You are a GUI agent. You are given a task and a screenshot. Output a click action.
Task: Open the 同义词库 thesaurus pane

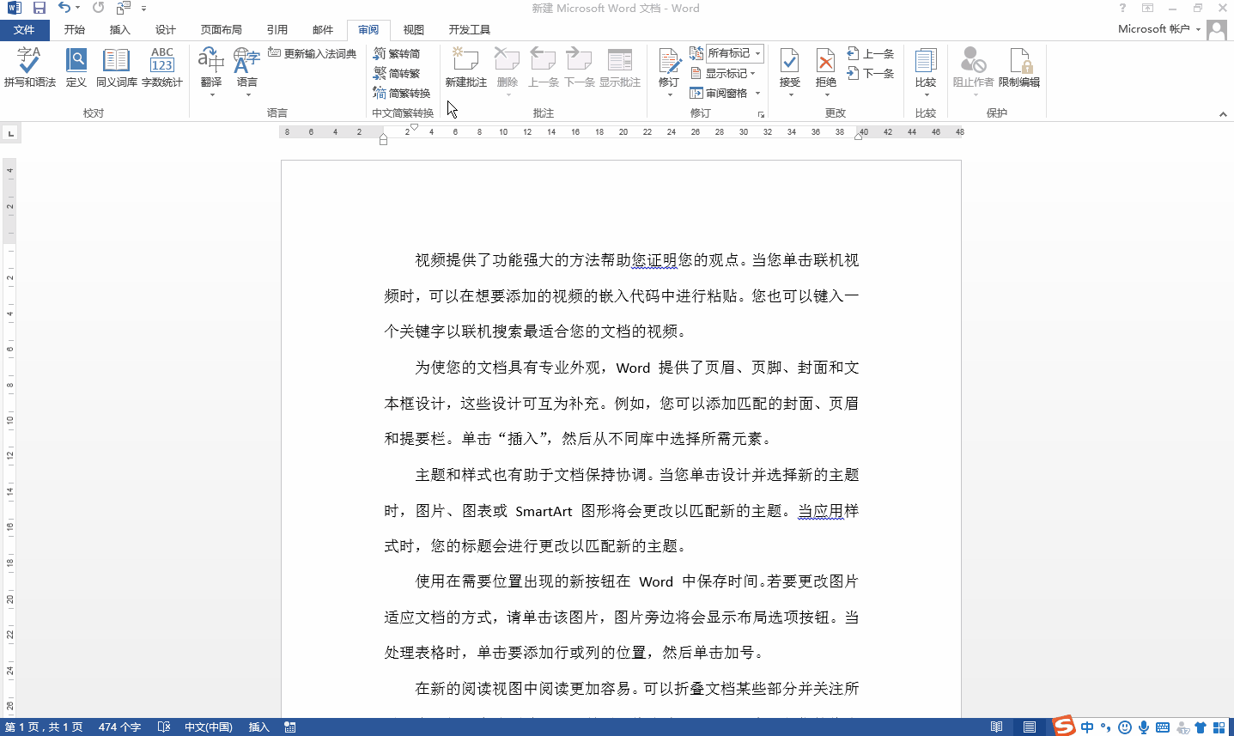pyautogui.click(x=115, y=69)
